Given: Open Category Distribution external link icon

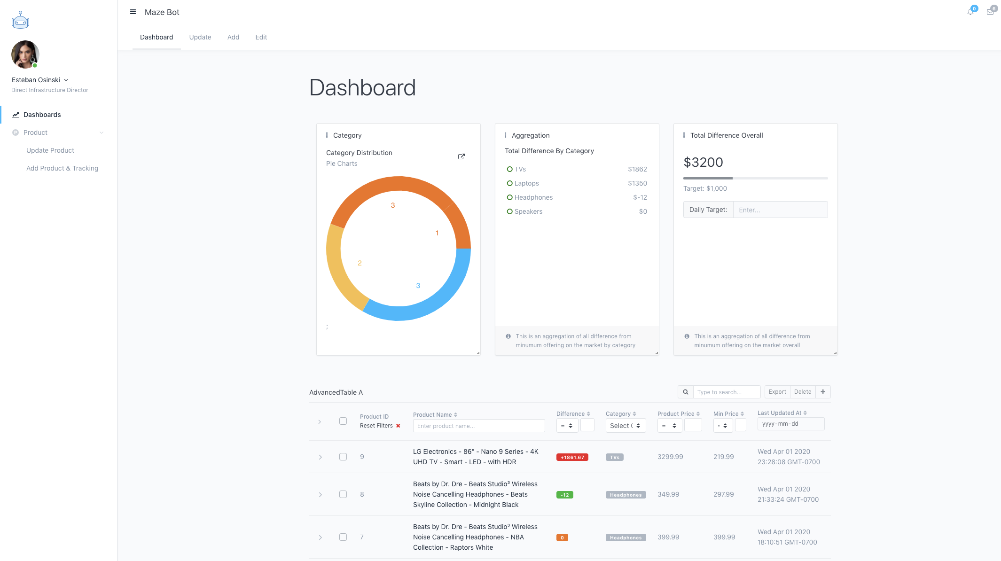Looking at the screenshot, I should click(461, 156).
